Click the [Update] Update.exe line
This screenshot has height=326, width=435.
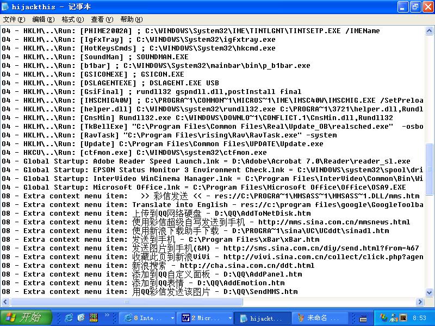tap(163, 143)
